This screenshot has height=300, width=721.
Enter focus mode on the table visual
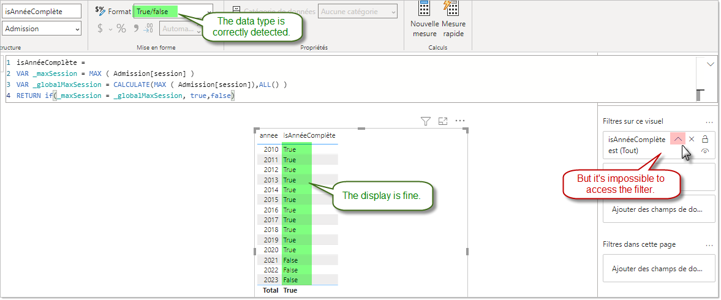(443, 121)
